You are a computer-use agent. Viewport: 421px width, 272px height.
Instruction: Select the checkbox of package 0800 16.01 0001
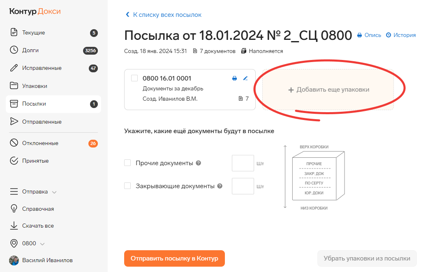[134, 78]
